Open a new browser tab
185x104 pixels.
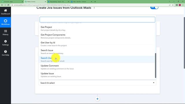click(x=95, y=2)
